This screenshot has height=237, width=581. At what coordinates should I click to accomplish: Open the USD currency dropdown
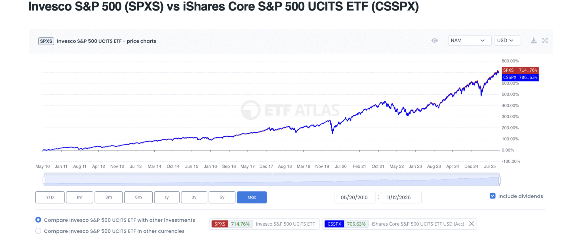(507, 41)
